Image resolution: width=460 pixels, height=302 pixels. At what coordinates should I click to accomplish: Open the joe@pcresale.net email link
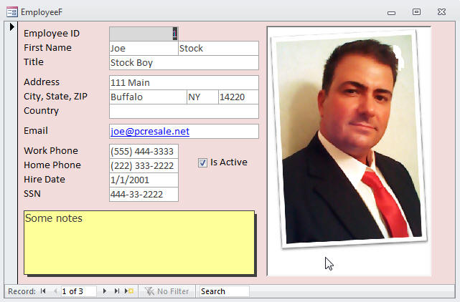(x=149, y=132)
